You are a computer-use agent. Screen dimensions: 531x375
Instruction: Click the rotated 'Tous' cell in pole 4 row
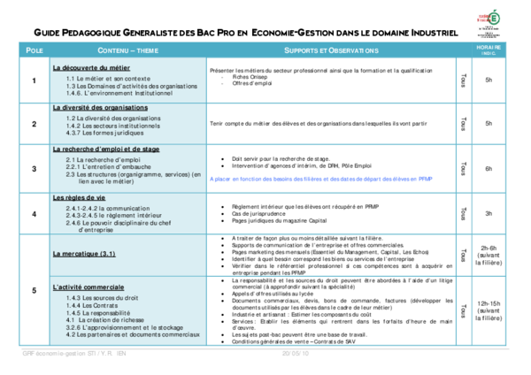[464, 213]
